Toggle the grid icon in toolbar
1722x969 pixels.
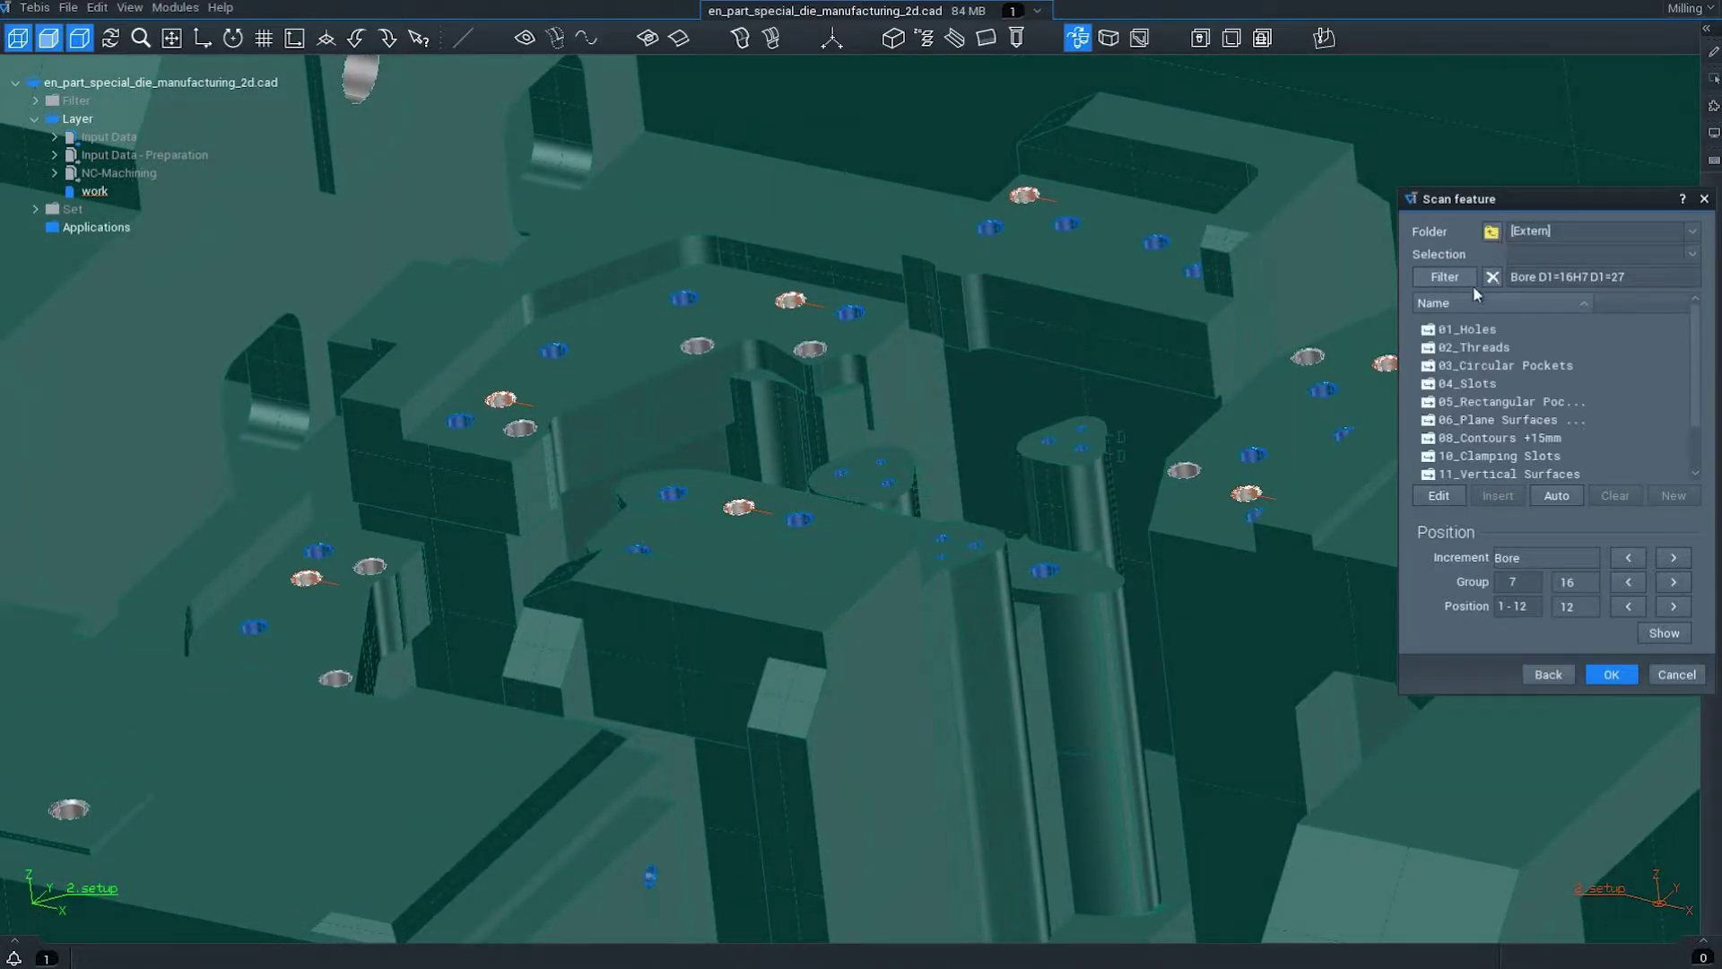click(x=264, y=38)
